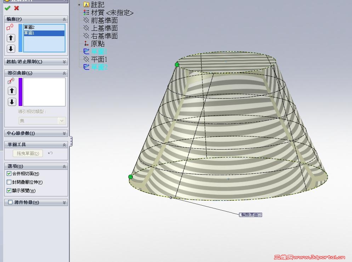
Task: Collapse the 輪廓(P) section
Action: click(x=64, y=19)
